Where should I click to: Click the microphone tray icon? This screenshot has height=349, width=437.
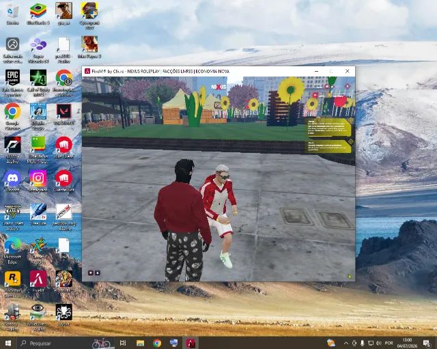(x=362, y=343)
